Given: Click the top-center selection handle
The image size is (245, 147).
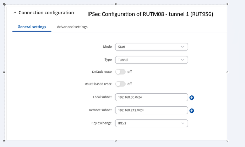Looking at the screenshot, I should pyautogui.click(x=116, y=5).
